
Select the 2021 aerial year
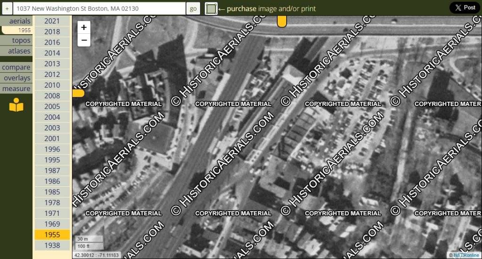52,21
